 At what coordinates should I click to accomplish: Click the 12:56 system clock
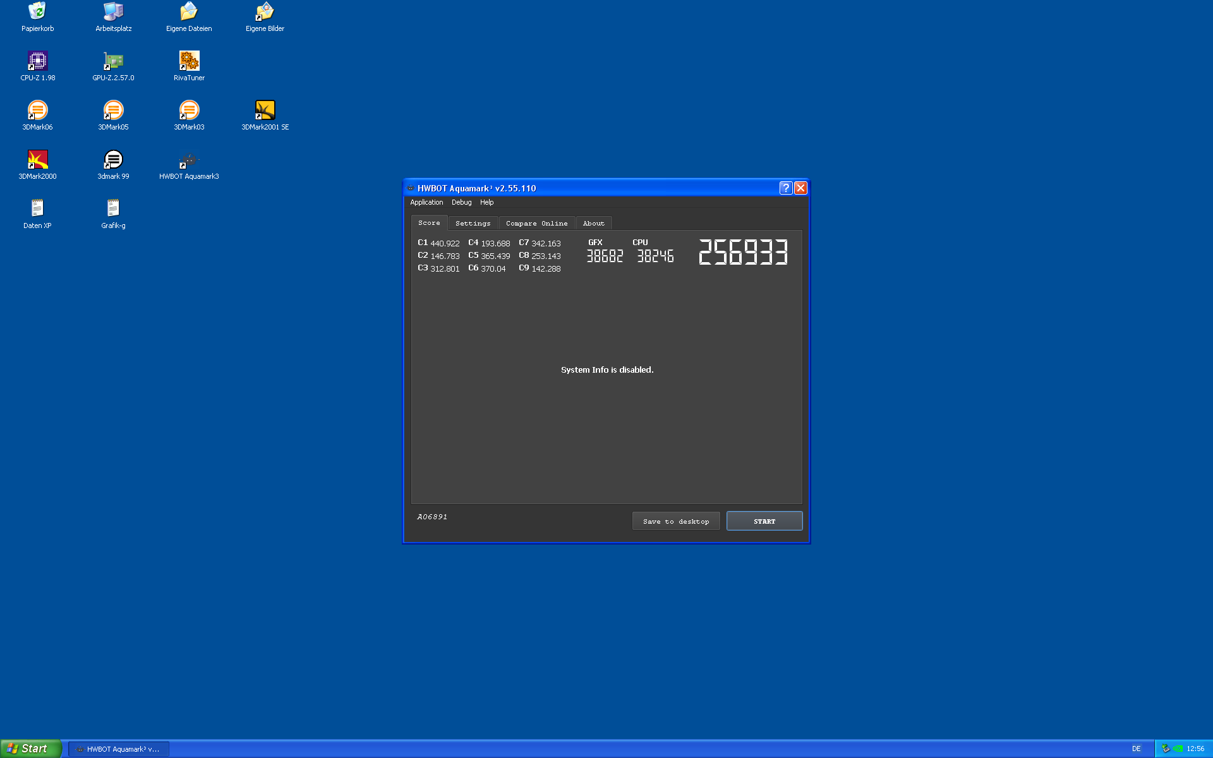pos(1195,749)
